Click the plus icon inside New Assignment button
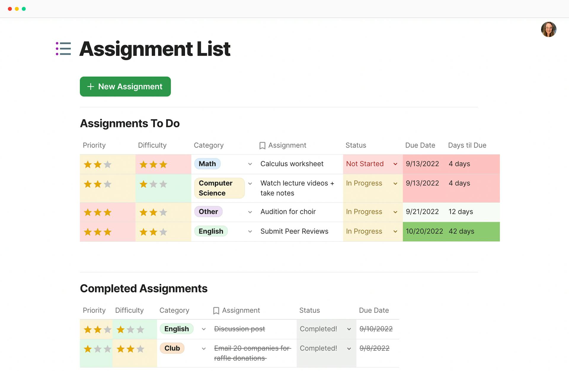Screen dimensions: 569x371 [90, 87]
